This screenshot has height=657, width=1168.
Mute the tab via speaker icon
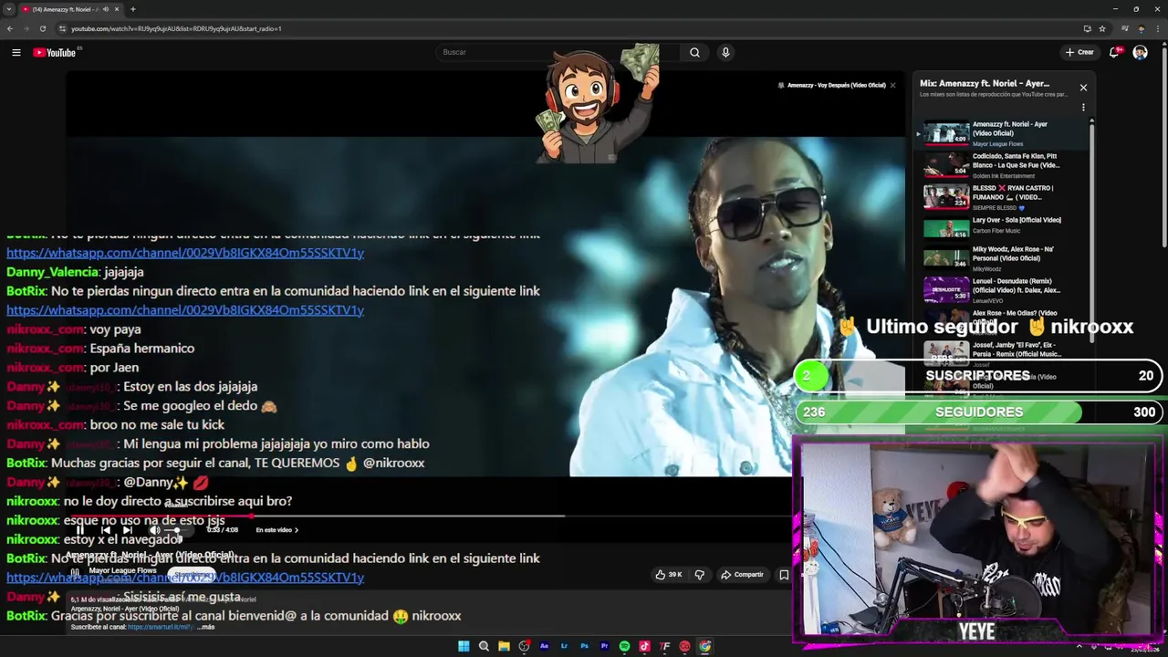pyautogui.click(x=106, y=9)
